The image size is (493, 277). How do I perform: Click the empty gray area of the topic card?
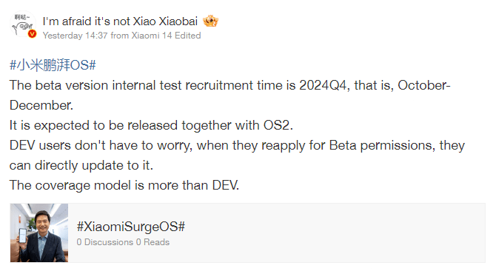[x=333, y=233]
